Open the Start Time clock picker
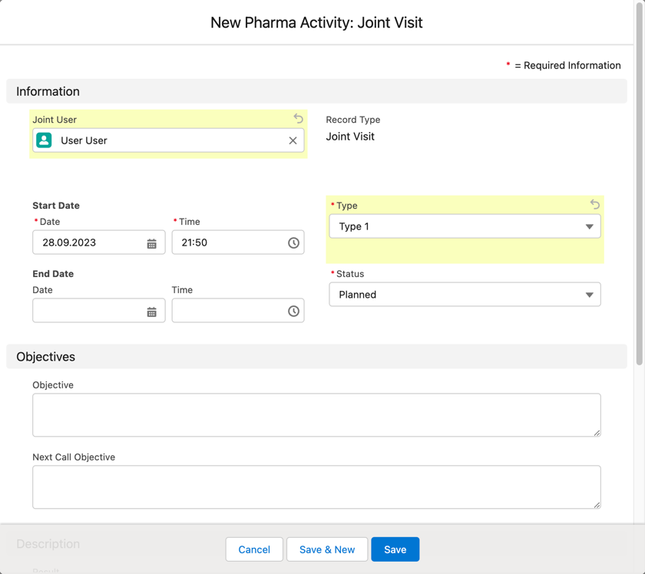Viewport: 645px width, 574px height. 293,243
